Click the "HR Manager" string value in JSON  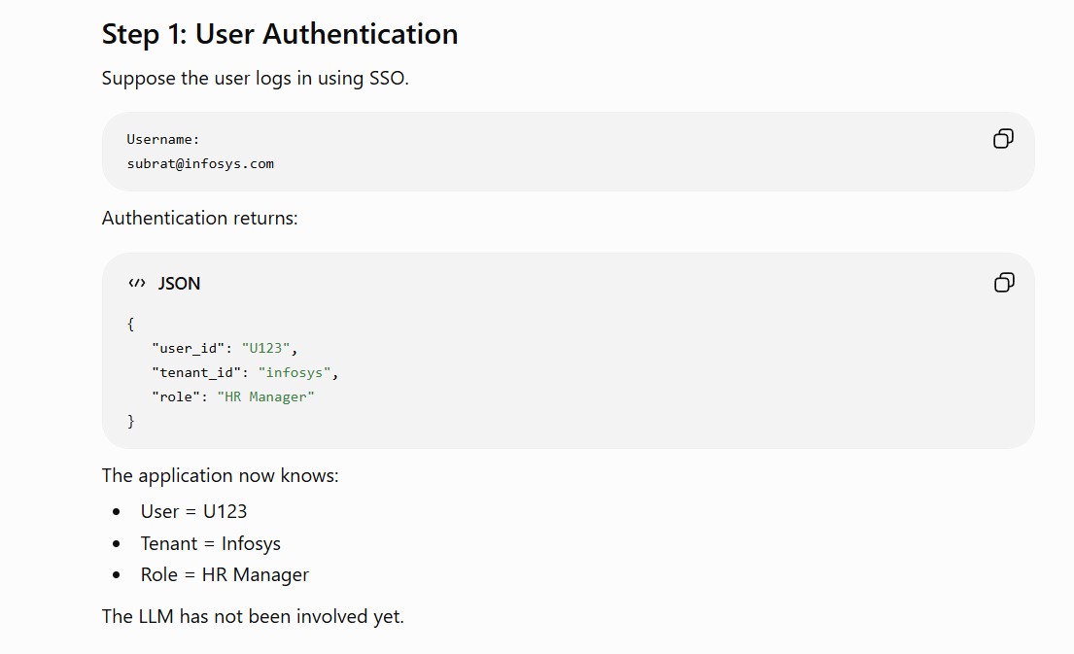(x=265, y=397)
